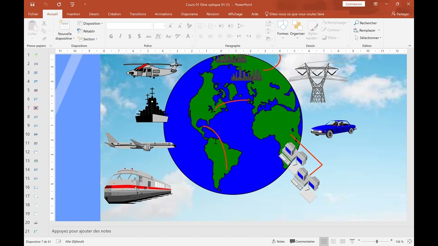Click the Rechercher find button
Viewport: 438px width, 246px height.
point(365,23)
